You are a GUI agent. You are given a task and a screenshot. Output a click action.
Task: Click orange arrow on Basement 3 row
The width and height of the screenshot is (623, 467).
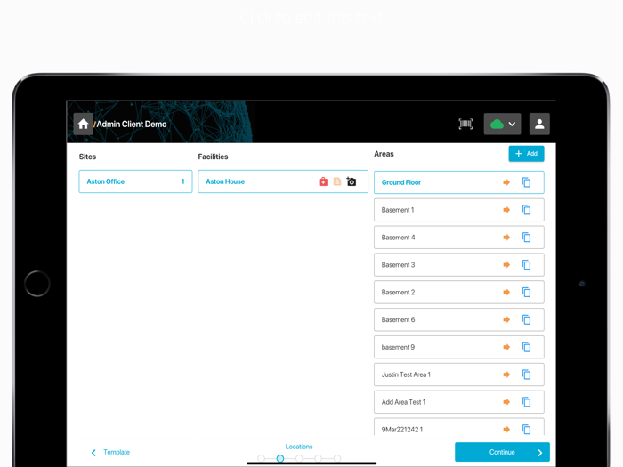click(x=506, y=264)
